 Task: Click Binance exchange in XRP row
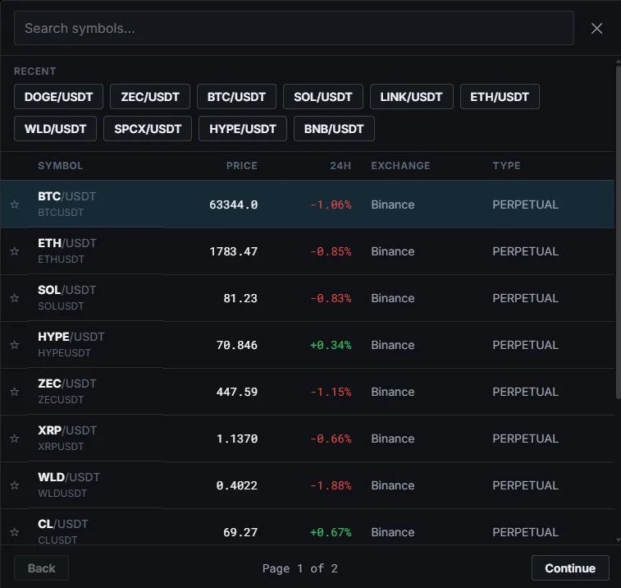tap(393, 439)
